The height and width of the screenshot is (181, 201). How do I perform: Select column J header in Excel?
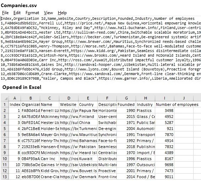184,98
